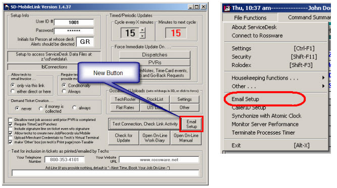Screen dimensions: 337x188
Task: Force immediate update on Dispatches
Action: coord(155,54)
